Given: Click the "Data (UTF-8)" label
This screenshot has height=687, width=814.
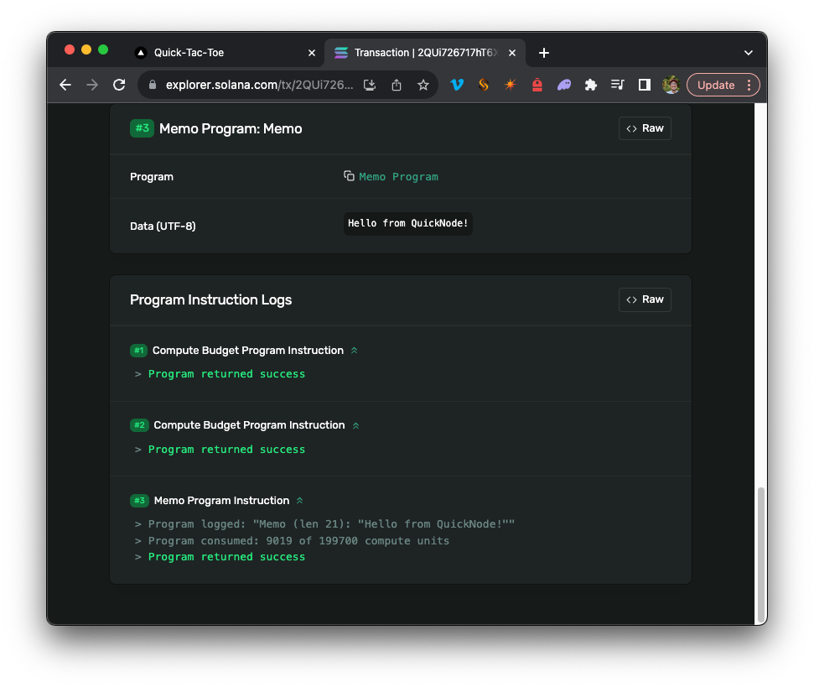Looking at the screenshot, I should (x=163, y=226).
